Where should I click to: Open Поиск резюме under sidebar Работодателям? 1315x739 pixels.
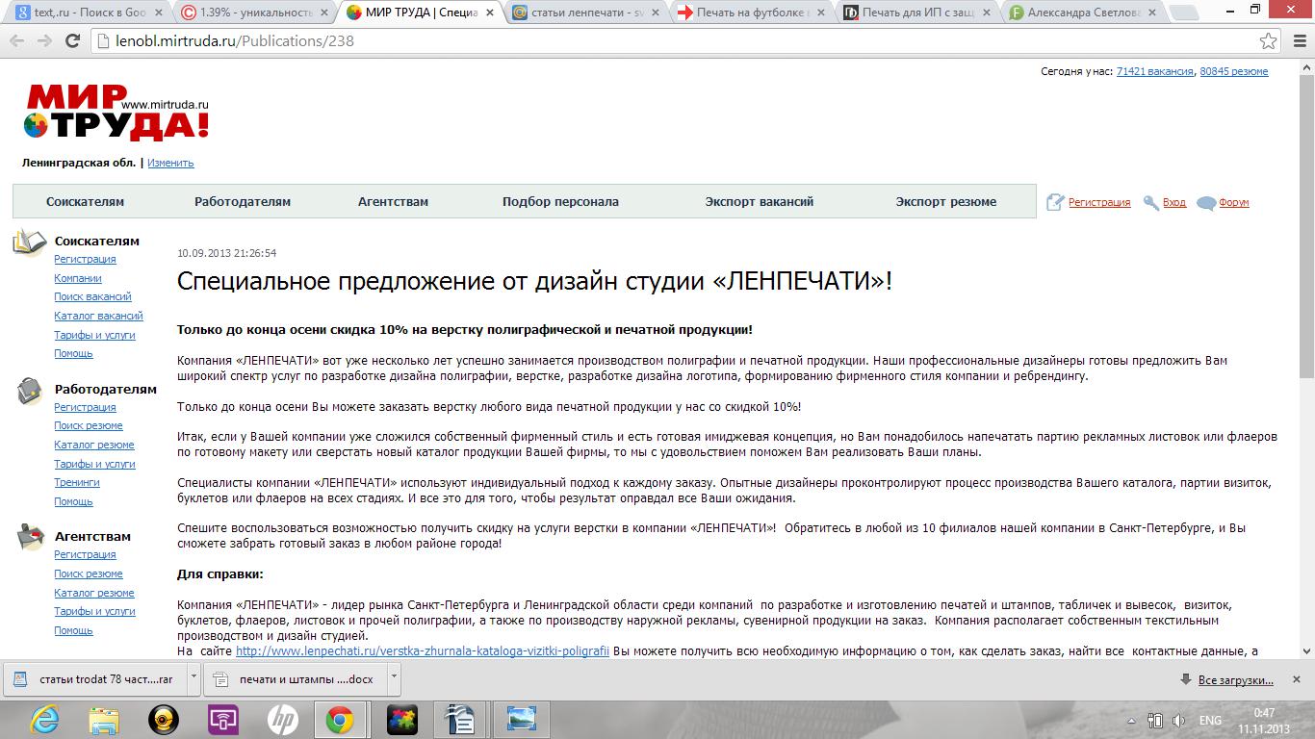point(89,426)
